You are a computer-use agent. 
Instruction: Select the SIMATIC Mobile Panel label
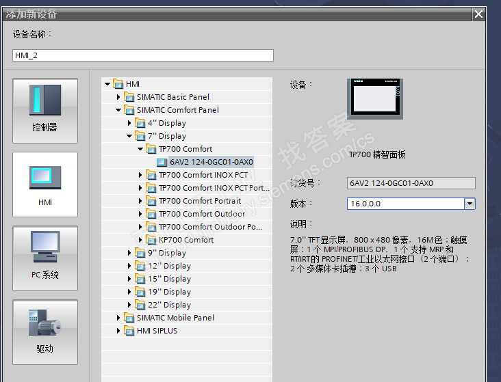click(175, 318)
